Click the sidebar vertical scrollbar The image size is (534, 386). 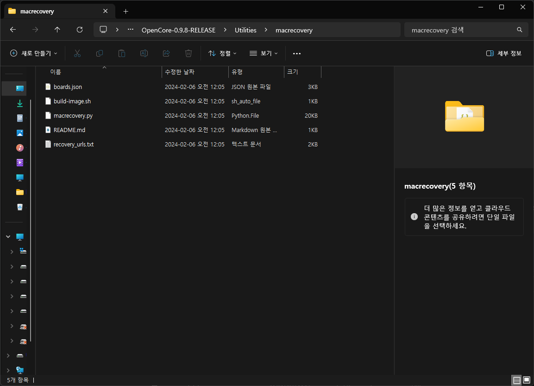(31, 221)
